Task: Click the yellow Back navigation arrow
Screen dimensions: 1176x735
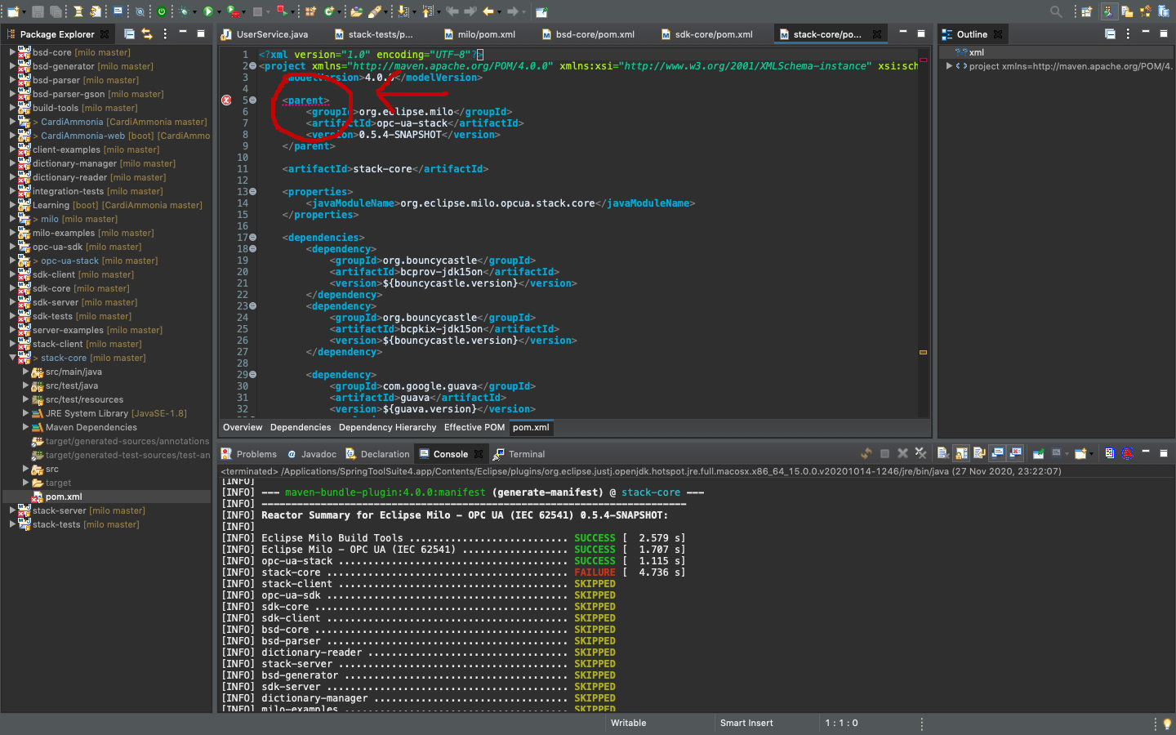Action: [x=488, y=11]
